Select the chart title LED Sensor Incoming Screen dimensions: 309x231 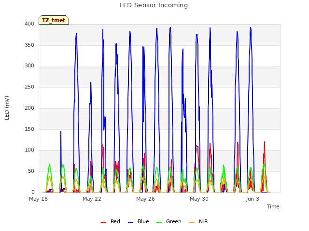(x=154, y=5)
